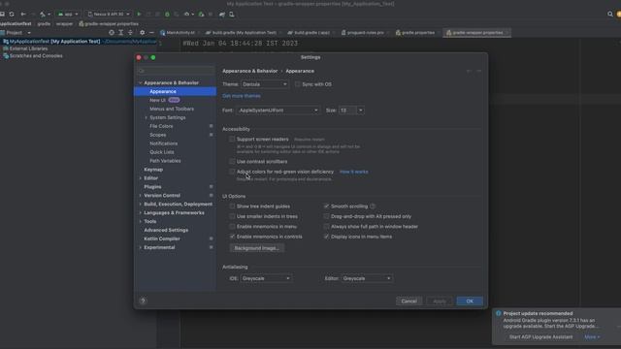Click the project-level icon beside Kotlin Compiler
Viewport: 621px width, 349px height.
click(212, 238)
